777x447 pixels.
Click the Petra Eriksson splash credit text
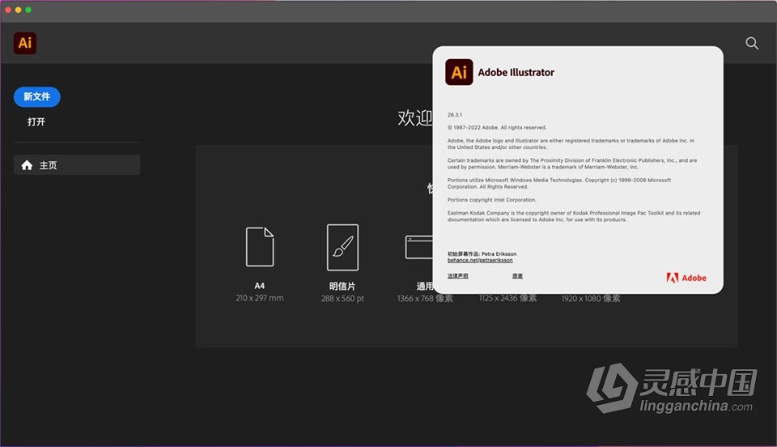pyautogui.click(x=482, y=253)
